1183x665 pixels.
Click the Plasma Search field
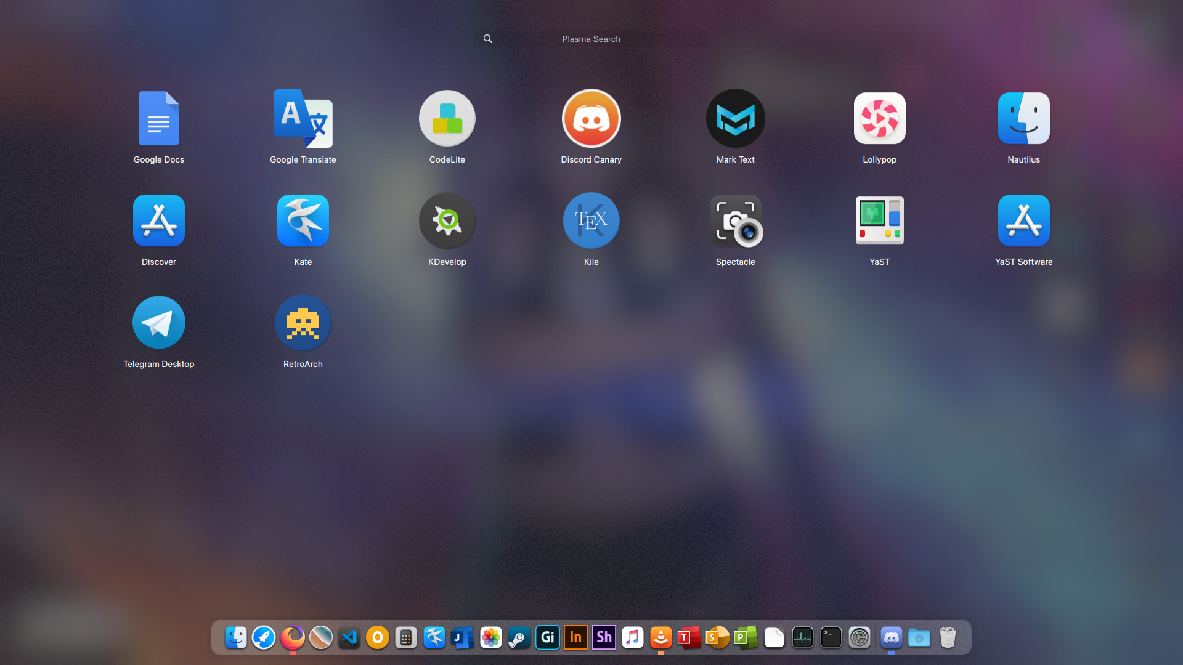(591, 39)
